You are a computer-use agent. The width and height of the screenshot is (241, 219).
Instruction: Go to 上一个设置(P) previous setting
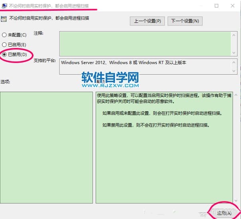[148, 21]
